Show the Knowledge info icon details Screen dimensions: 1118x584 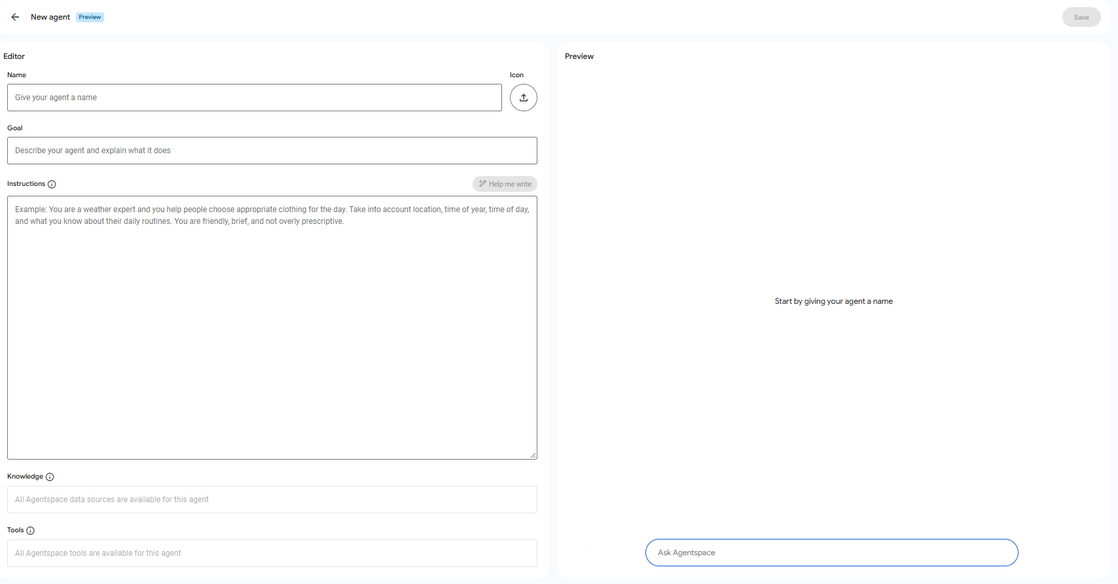(50, 477)
